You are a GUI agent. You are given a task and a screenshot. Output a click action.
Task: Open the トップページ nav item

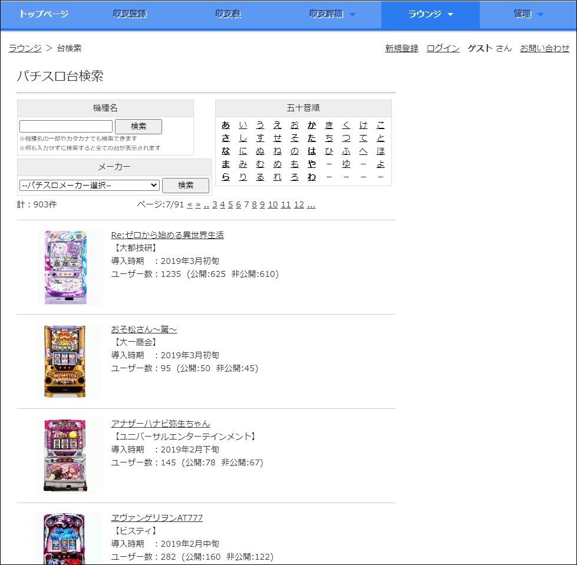point(44,14)
